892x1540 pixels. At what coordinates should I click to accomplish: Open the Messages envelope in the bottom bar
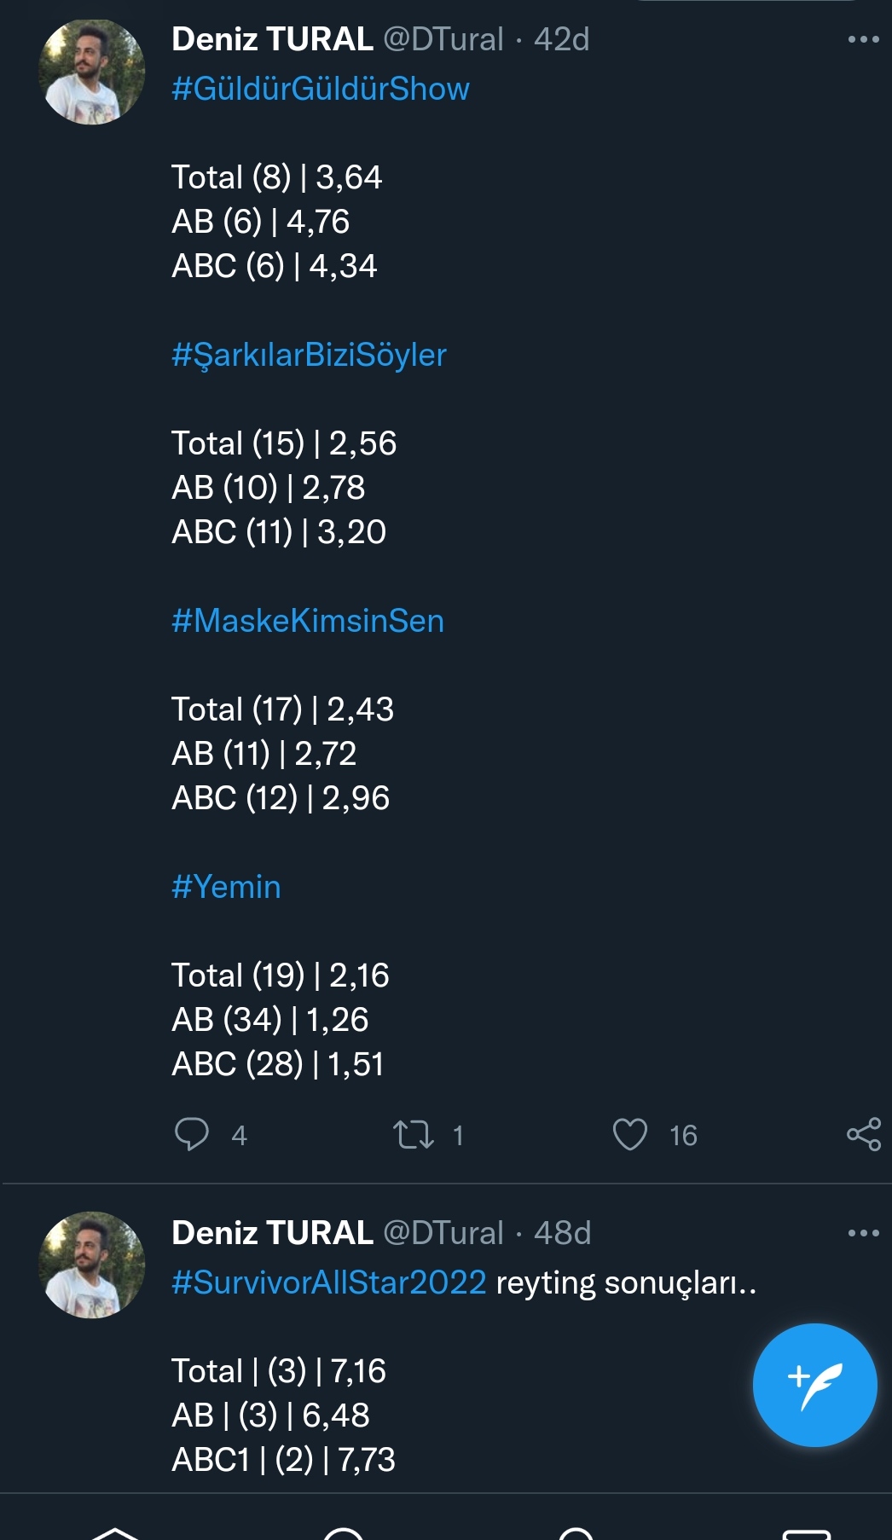(x=806, y=1532)
